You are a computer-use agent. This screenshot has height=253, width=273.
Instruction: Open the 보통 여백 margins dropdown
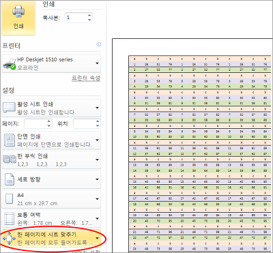click(x=51, y=219)
